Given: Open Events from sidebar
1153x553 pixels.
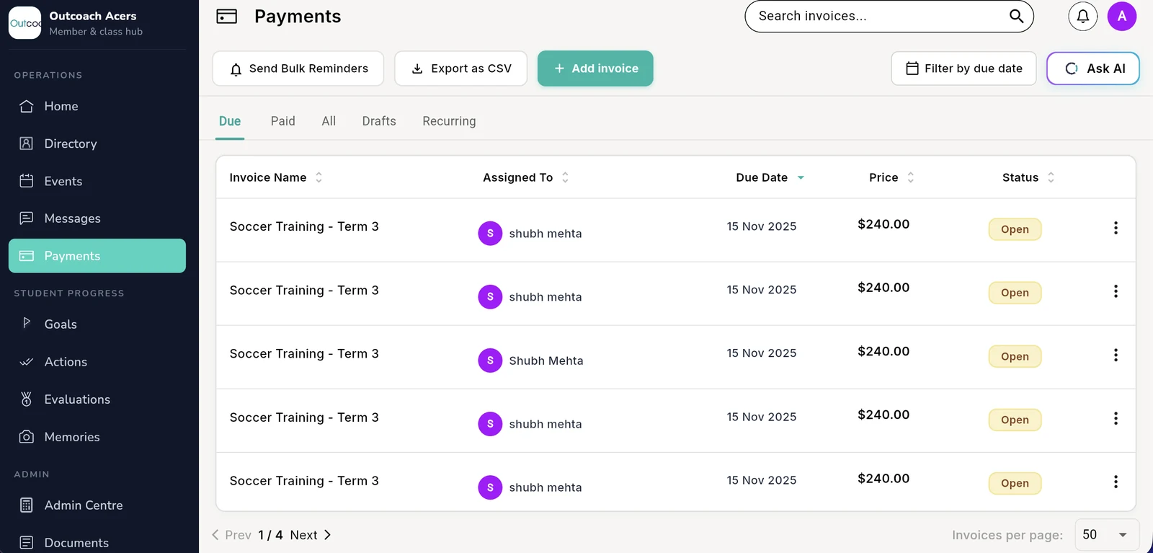Looking at the screenshot, I should 97,181.
